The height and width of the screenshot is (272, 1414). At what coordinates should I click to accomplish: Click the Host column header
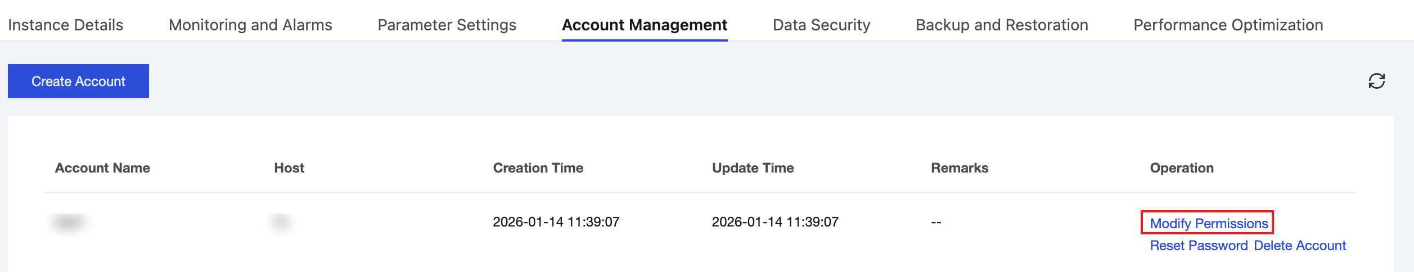[289, 168]
